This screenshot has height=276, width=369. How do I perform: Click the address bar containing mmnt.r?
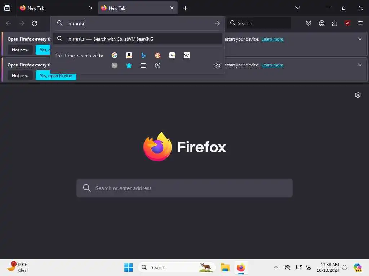(x=138, y=23)
